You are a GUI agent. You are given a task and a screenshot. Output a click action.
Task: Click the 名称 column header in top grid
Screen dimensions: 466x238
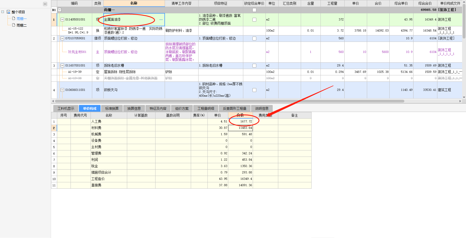click(x=134, y=3)
